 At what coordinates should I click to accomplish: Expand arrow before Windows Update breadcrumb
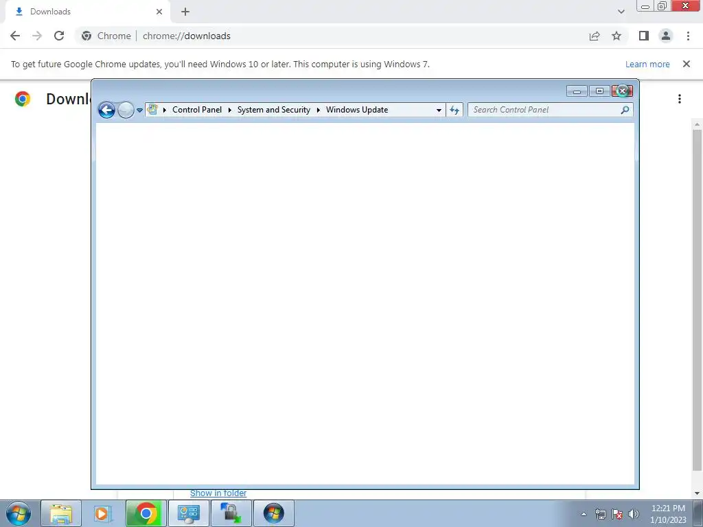[319, 110]
